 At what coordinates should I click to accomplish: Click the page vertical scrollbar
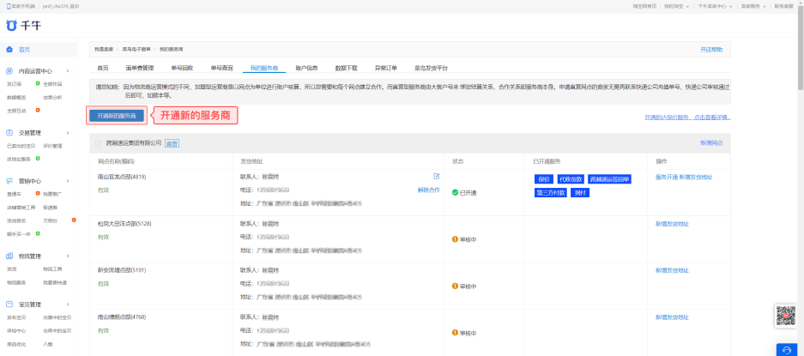(x=800, y=51)
